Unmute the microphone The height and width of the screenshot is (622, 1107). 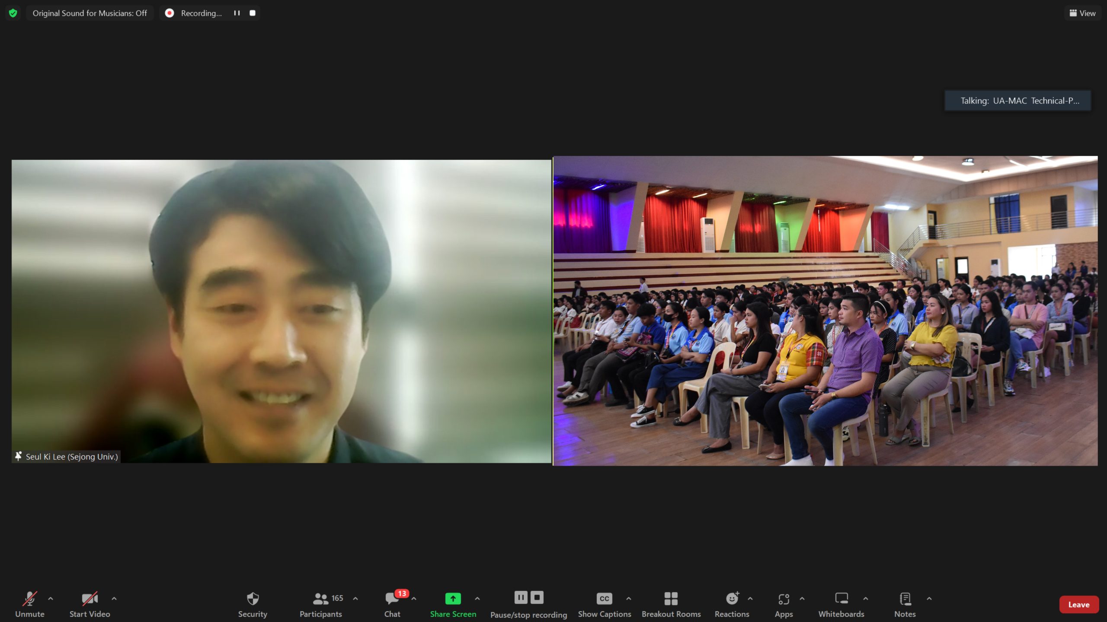pyautogui.click(x=30, y=604)
